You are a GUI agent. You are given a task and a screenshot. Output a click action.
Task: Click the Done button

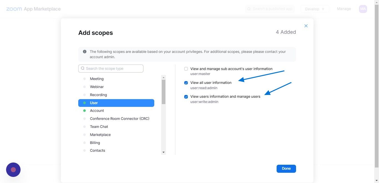(286, 169)
